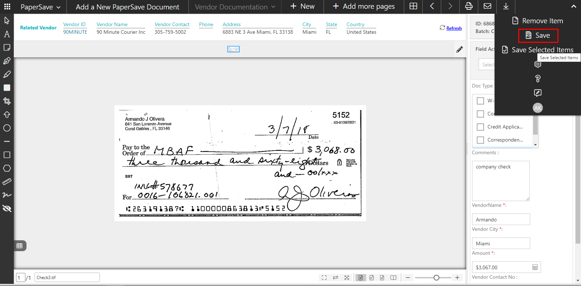Check the Credit Application doc type
This screenshot has height=286, width=581.
coord(480,127)
